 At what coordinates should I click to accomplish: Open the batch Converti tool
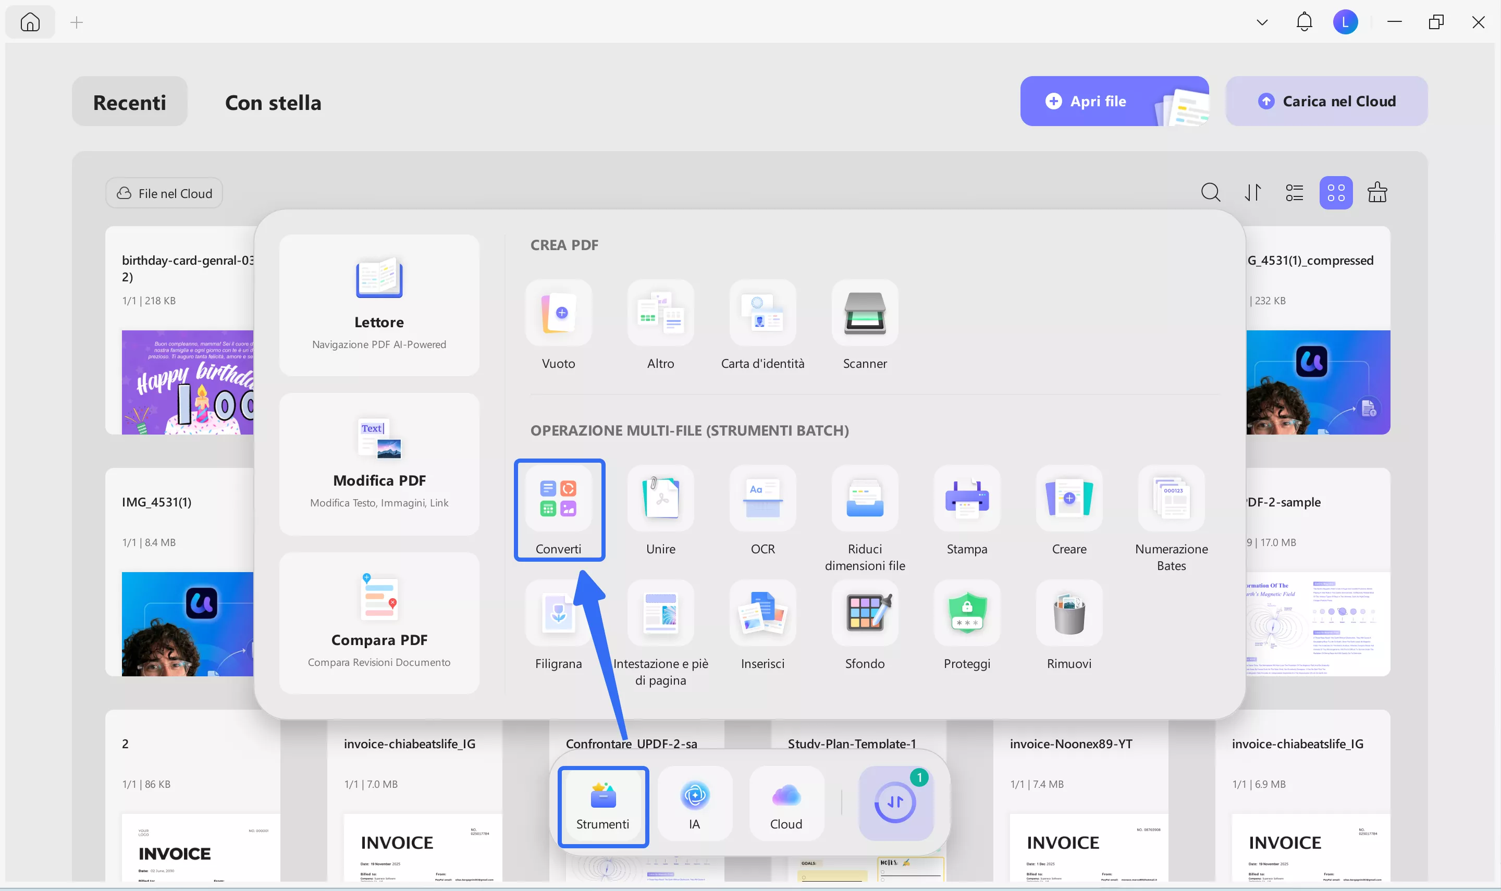558,498
